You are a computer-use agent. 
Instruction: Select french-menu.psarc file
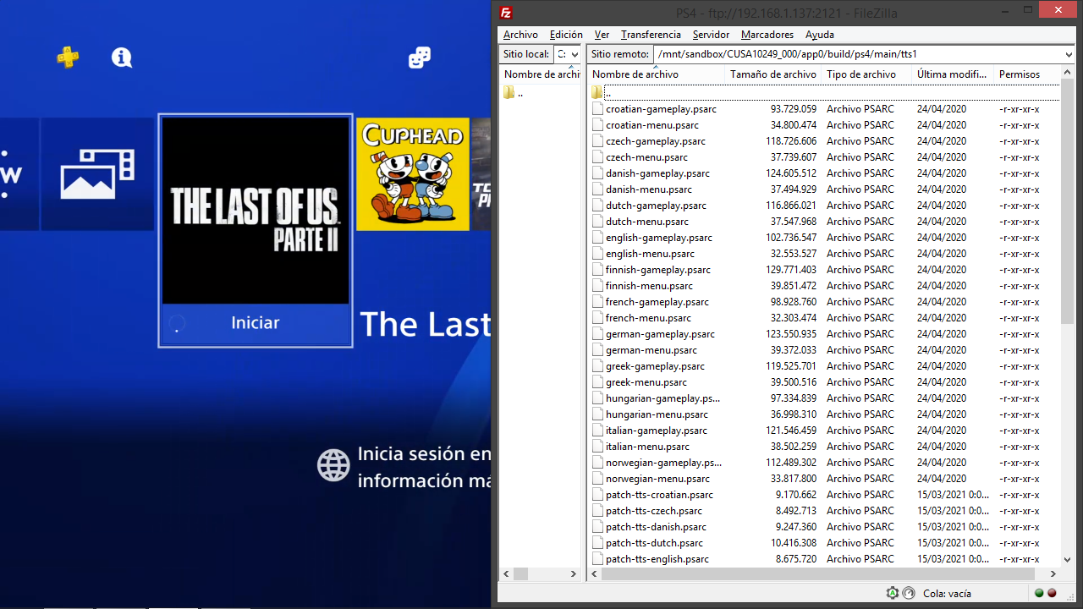pos(648,318)
